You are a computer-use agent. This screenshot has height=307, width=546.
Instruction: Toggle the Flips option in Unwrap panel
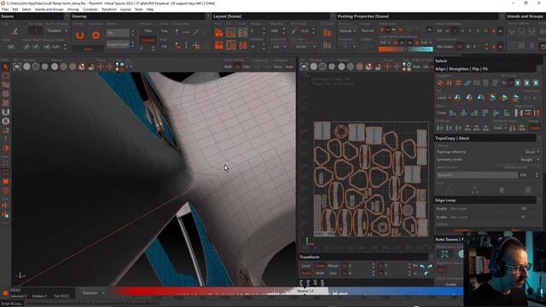point(148,31)
